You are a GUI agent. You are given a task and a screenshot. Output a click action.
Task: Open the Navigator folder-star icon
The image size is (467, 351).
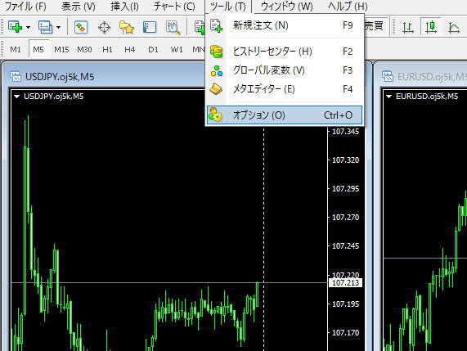pos(127,27)
